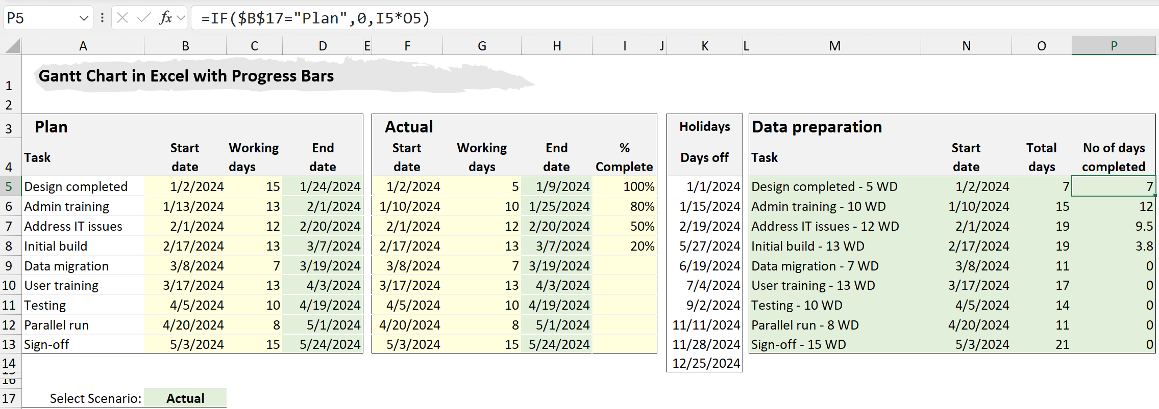This screenshot has width=1159, height=409.
Task: Select column M header
Action: coord(834,46)
